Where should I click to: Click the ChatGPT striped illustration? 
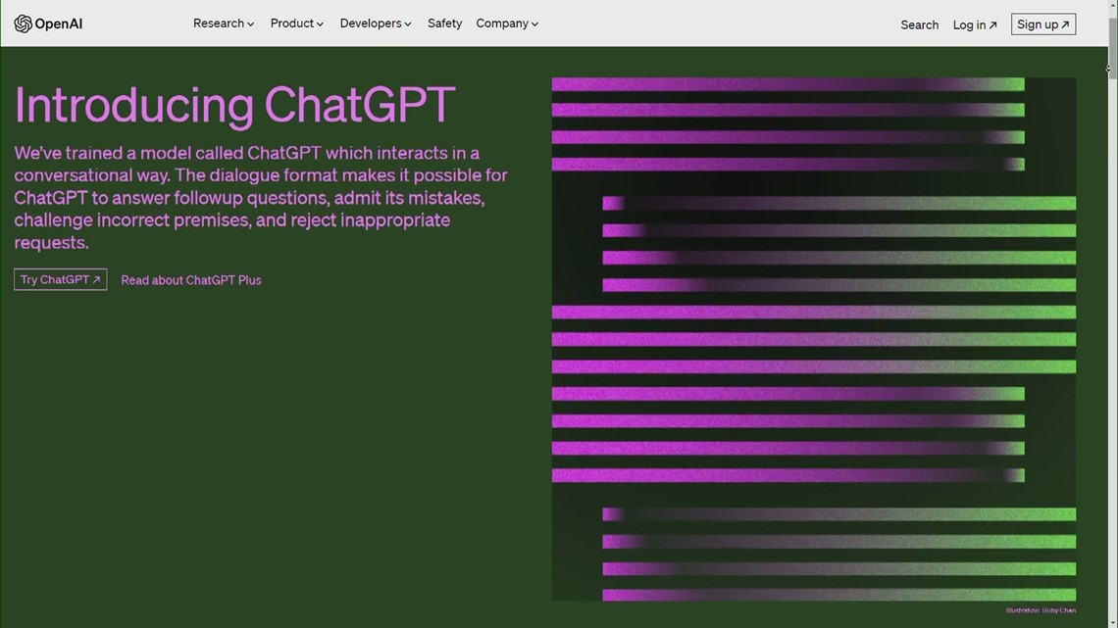[x=814, y=339]
